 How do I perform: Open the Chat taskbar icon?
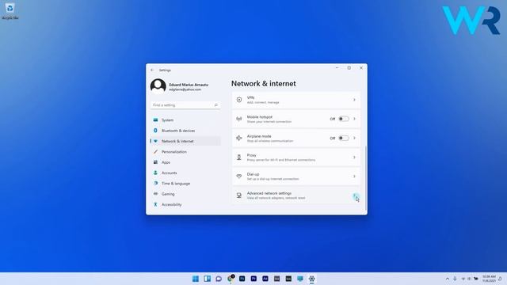pos(219,279)
